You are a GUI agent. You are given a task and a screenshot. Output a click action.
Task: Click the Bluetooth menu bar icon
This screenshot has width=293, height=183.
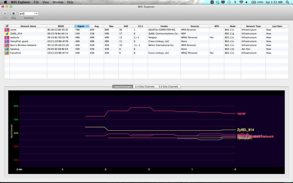235,2
